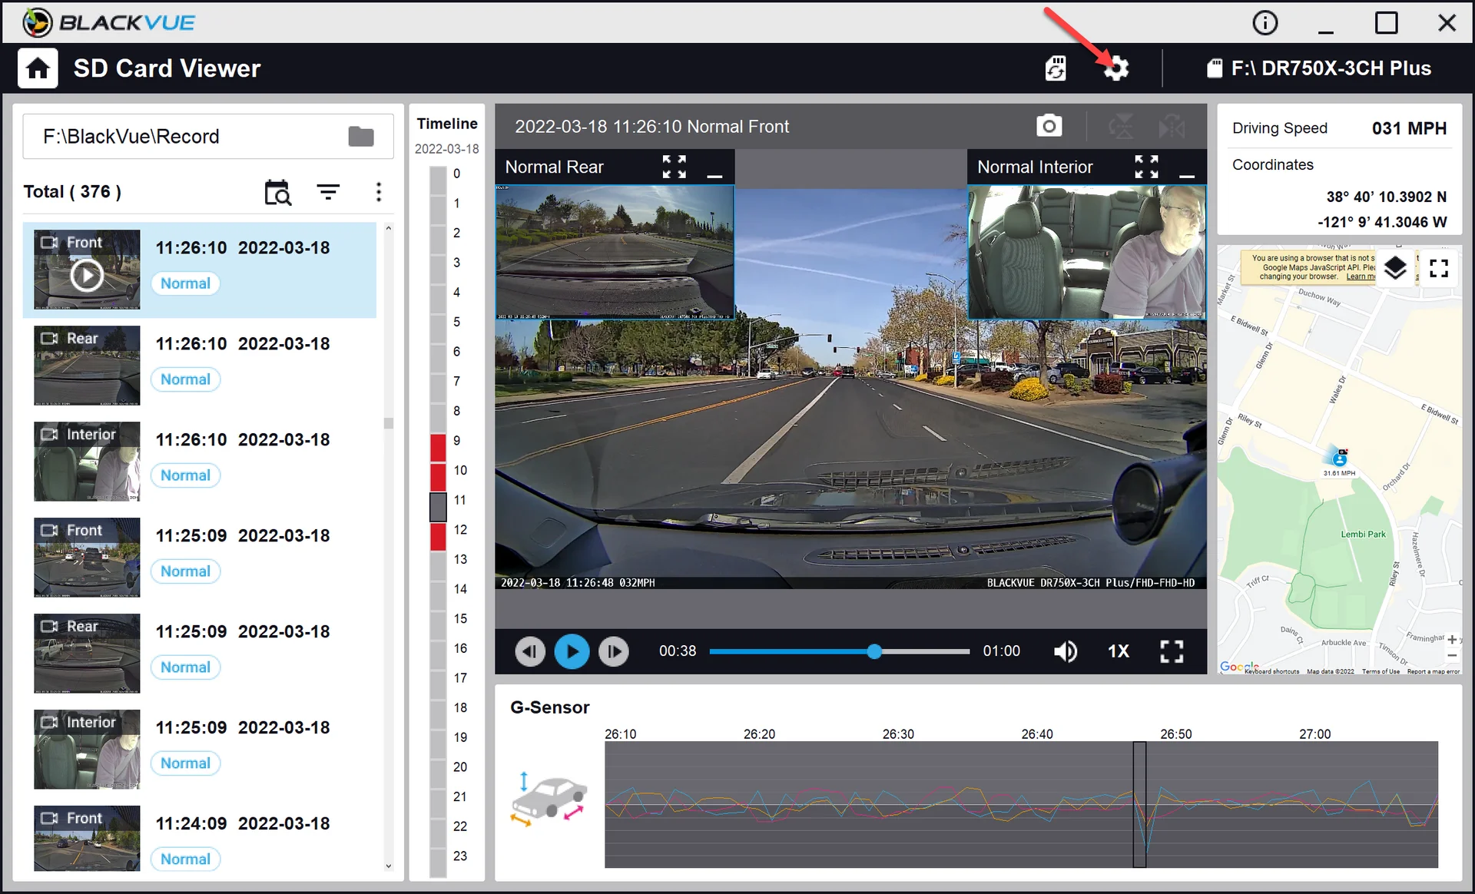Select the current timeline hour 11 block
This screenshot has height=894, width=1475.
coord(438,507)
